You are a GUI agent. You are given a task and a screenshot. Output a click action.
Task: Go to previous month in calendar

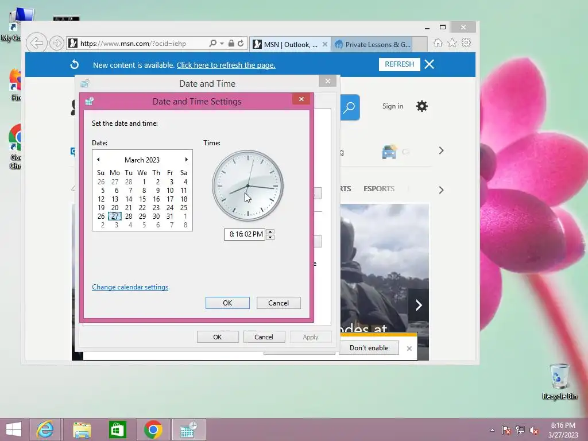point(98,160)
